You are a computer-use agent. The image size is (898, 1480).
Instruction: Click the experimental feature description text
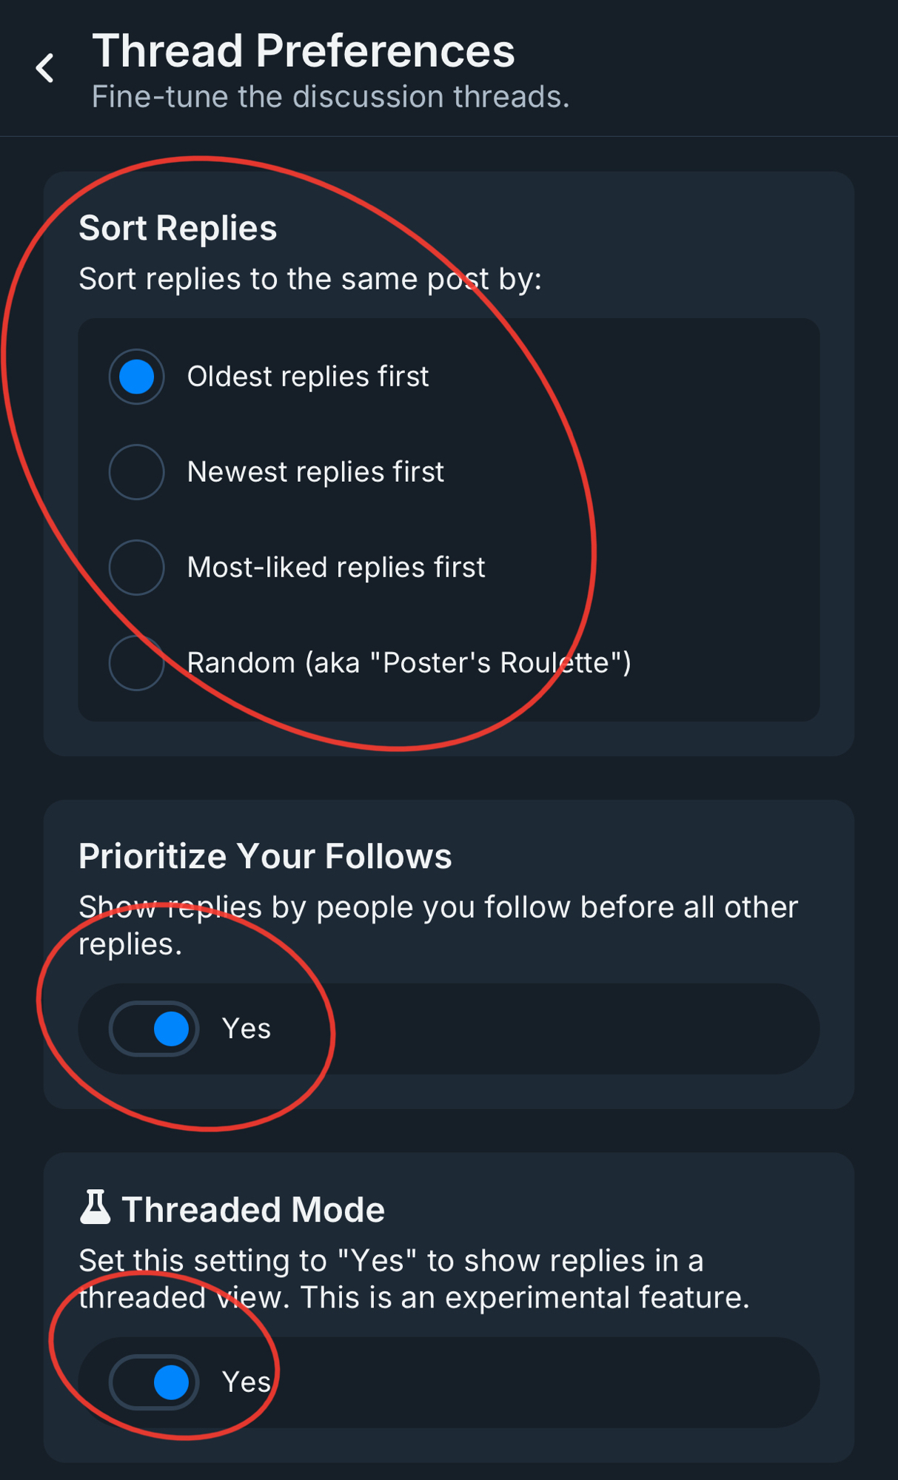pos(413,1279)
